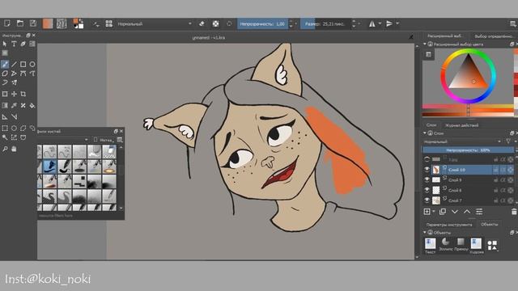Adjust brush size slider in toolbar
This screenshot has height=291, width=518.
tap(325, 23)
